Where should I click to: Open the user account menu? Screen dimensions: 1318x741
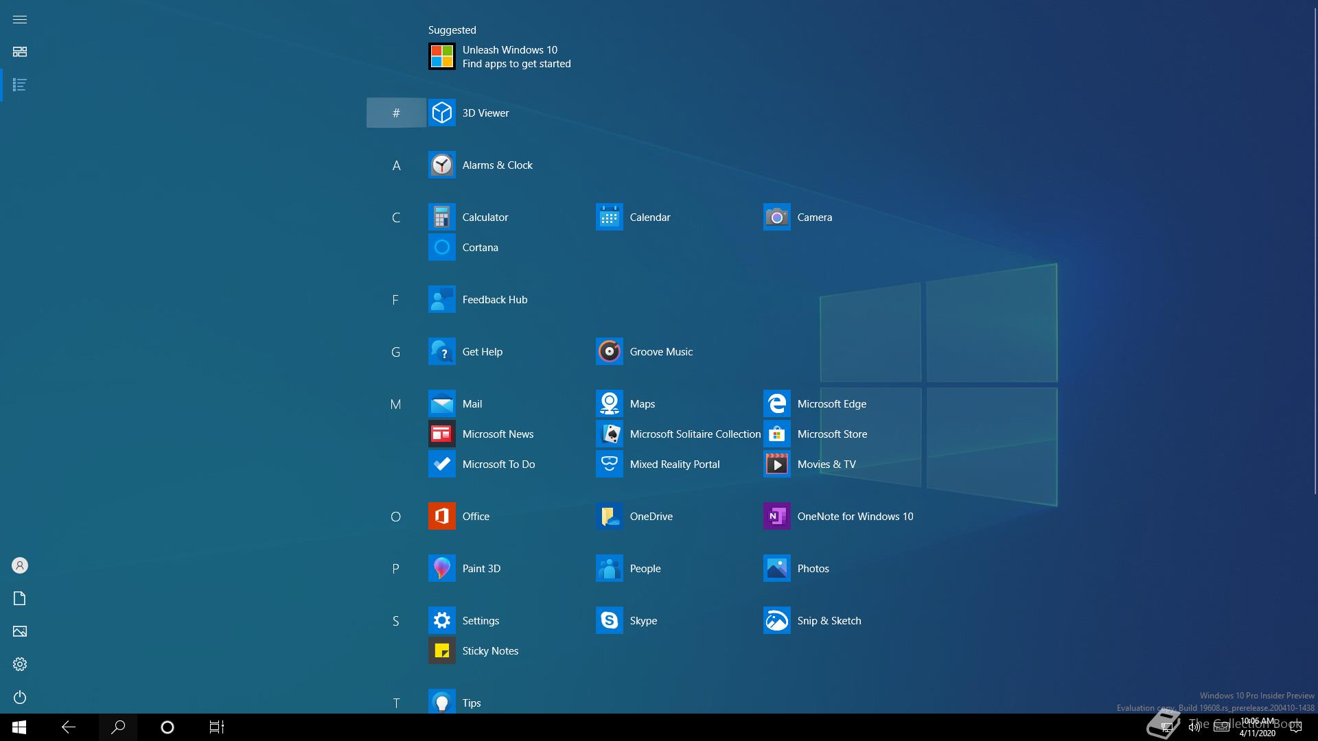click(x=20, y=565)
